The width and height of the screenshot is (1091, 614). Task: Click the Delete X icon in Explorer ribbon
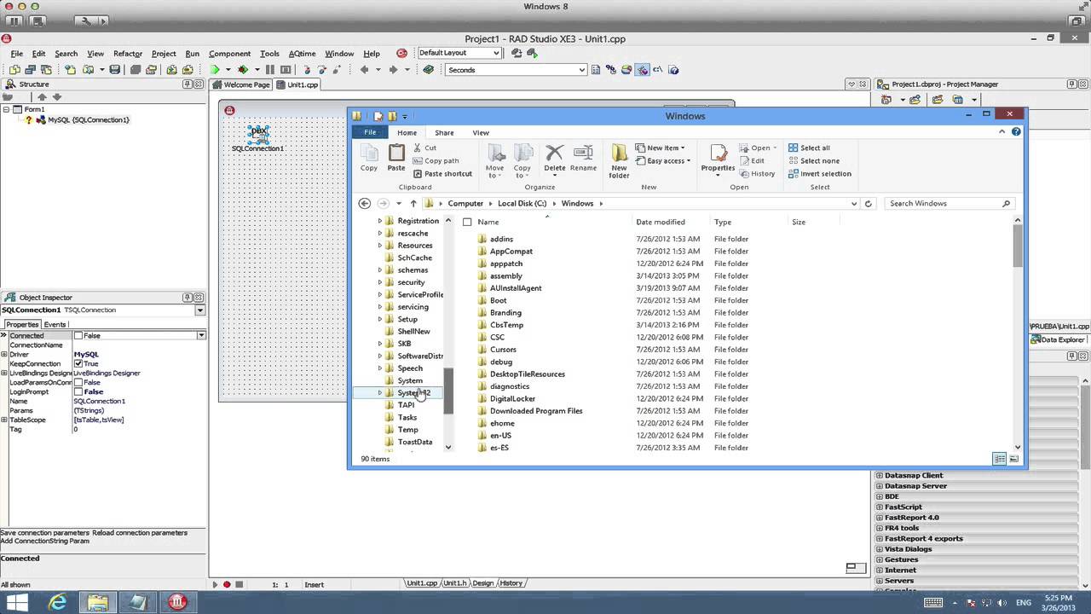coord(555,153)
